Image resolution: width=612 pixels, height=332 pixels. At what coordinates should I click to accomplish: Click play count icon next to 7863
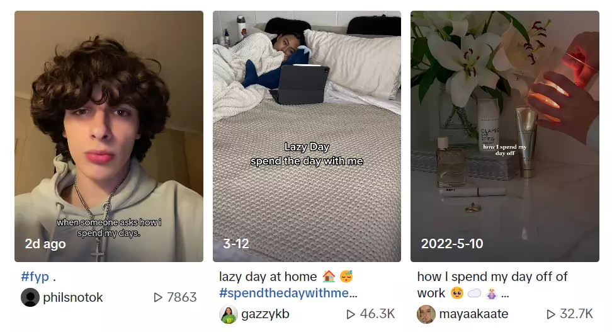coord(158,297)
